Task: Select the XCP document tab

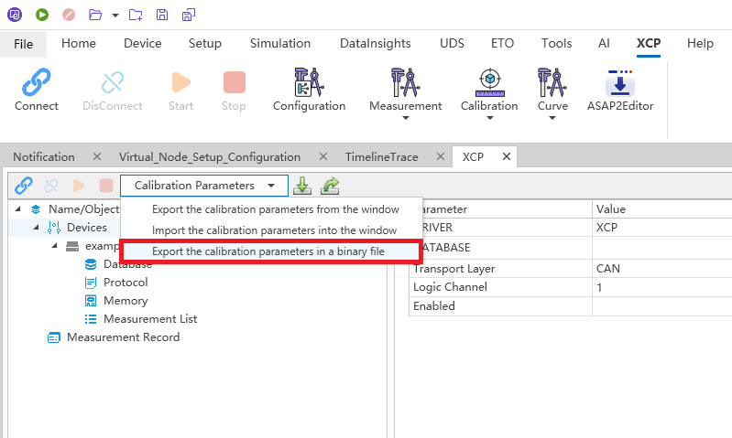Action: point(473,157)
